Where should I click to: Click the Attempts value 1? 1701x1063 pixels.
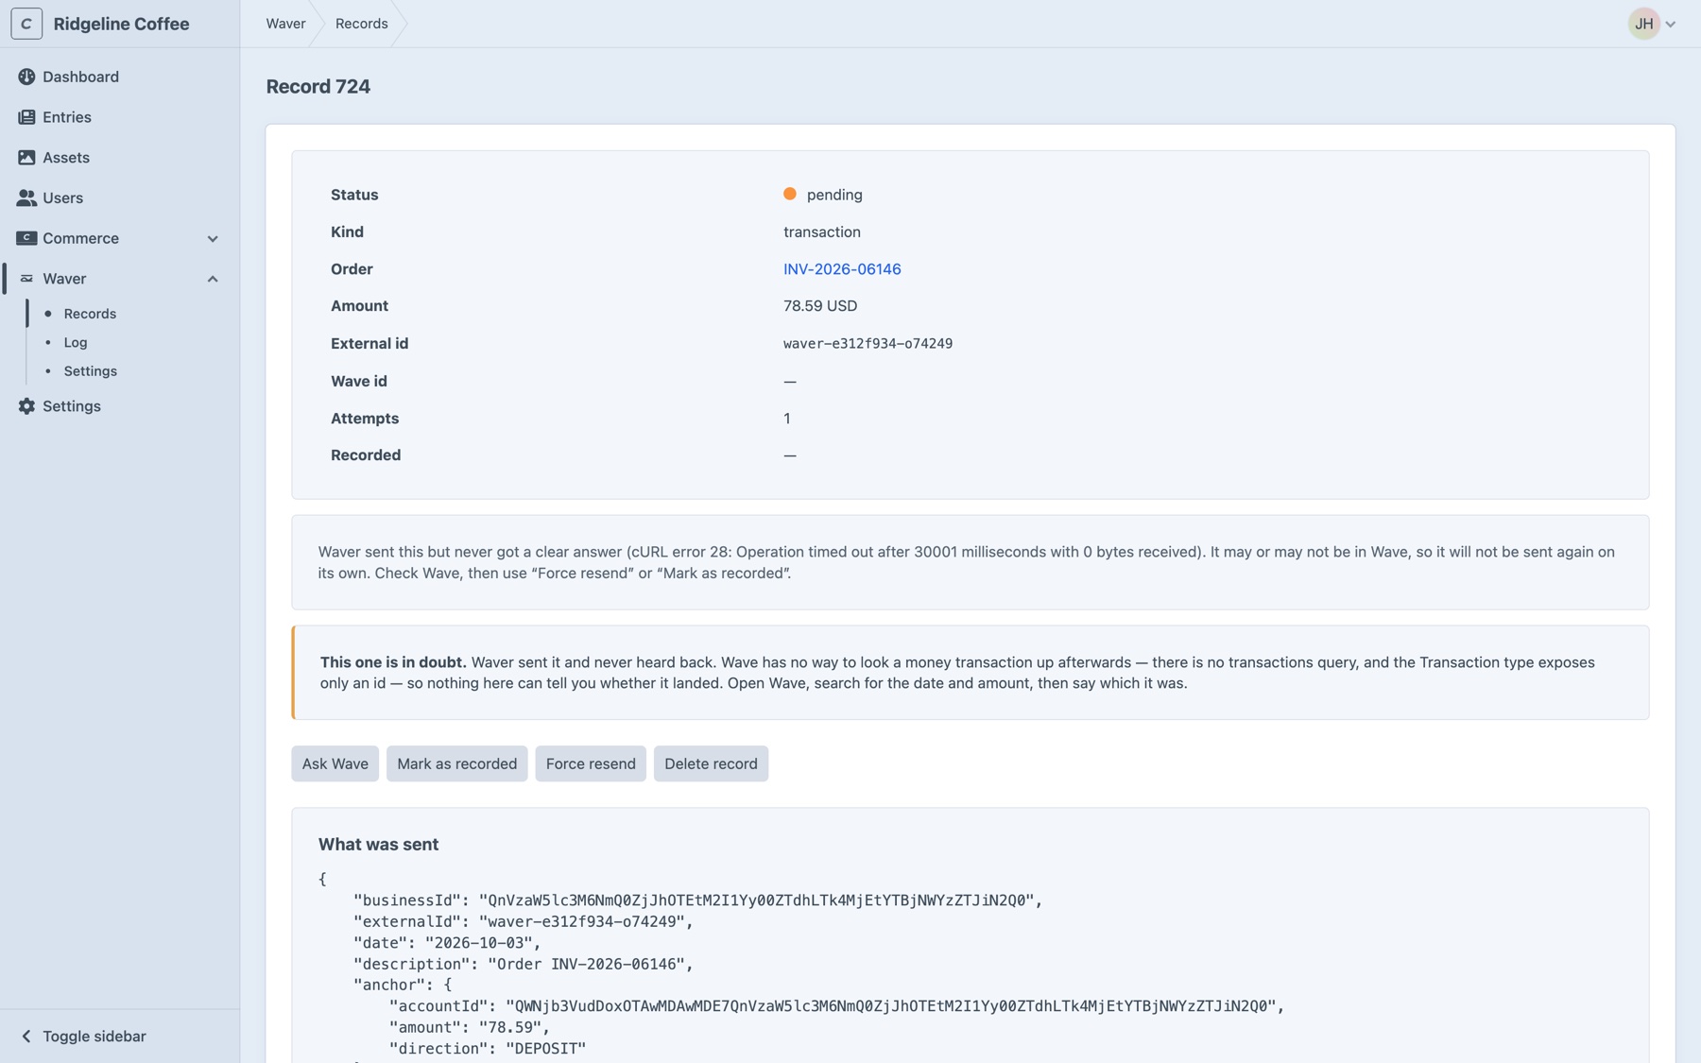click(x=787, y=419)
